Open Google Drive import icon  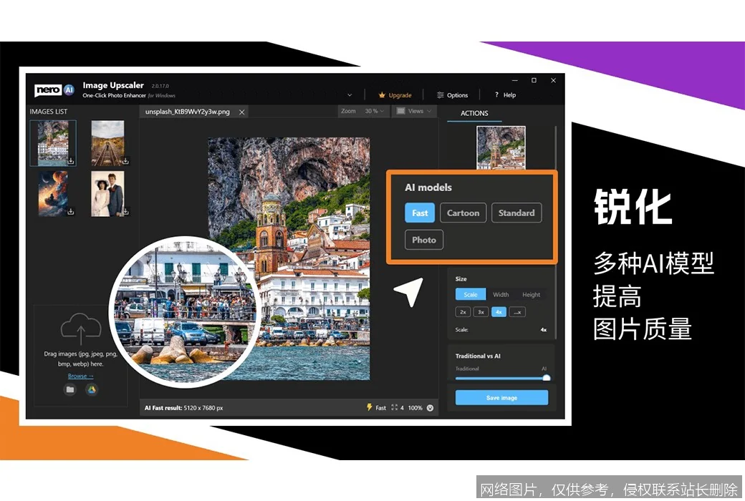pos(92,389)
